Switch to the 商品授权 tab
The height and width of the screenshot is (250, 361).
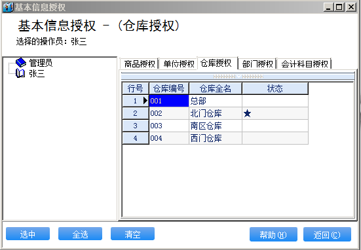[x=140, y=63]
